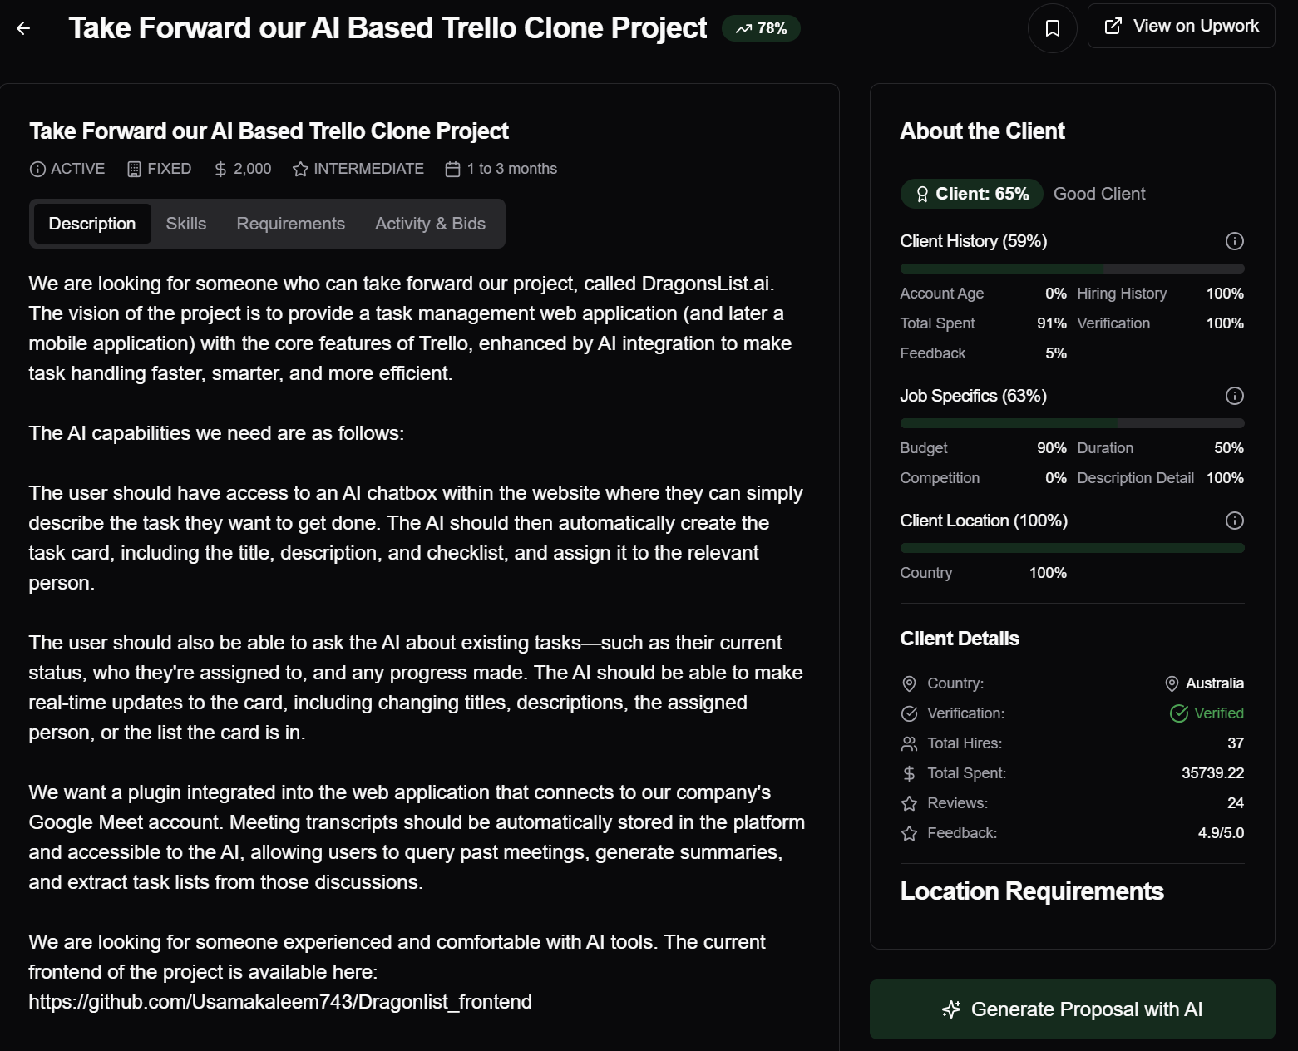Click the back arrow icon
This screenshot has height=1051, width=1298.
23,28
